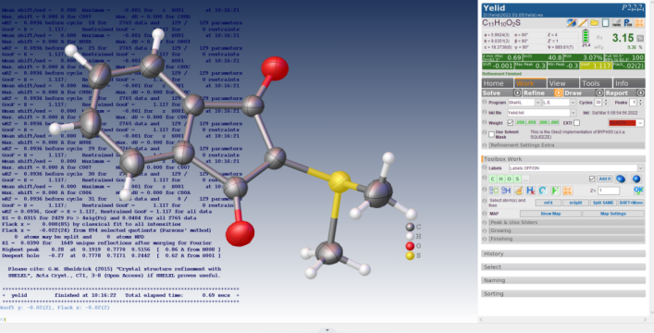The image size is (654, 333).
Task: Click the Show Map button
Action: pyautogui.click(x=550, y=214)
